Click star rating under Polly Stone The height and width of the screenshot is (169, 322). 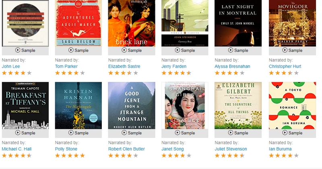pyautogui.click(x=70, y=155)
